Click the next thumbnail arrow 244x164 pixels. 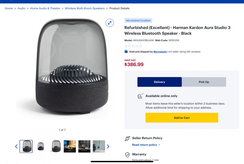pyautogui.click(x=108, y=147)
